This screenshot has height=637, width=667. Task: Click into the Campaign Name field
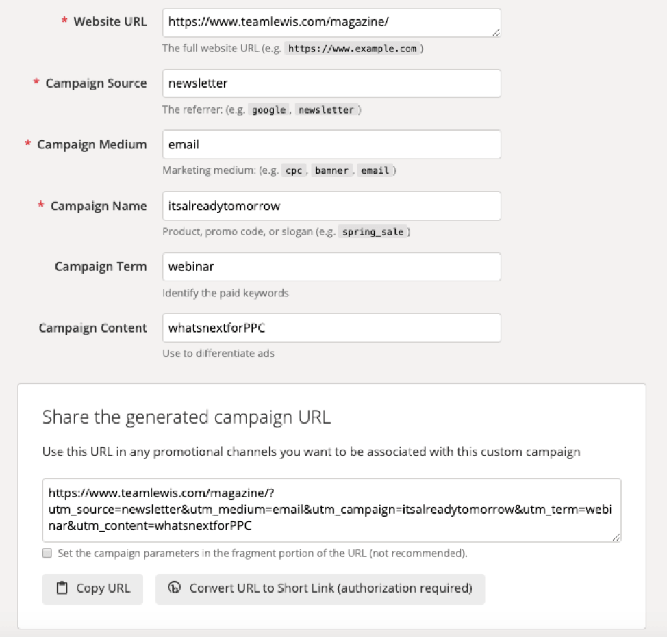coord(331,206)
